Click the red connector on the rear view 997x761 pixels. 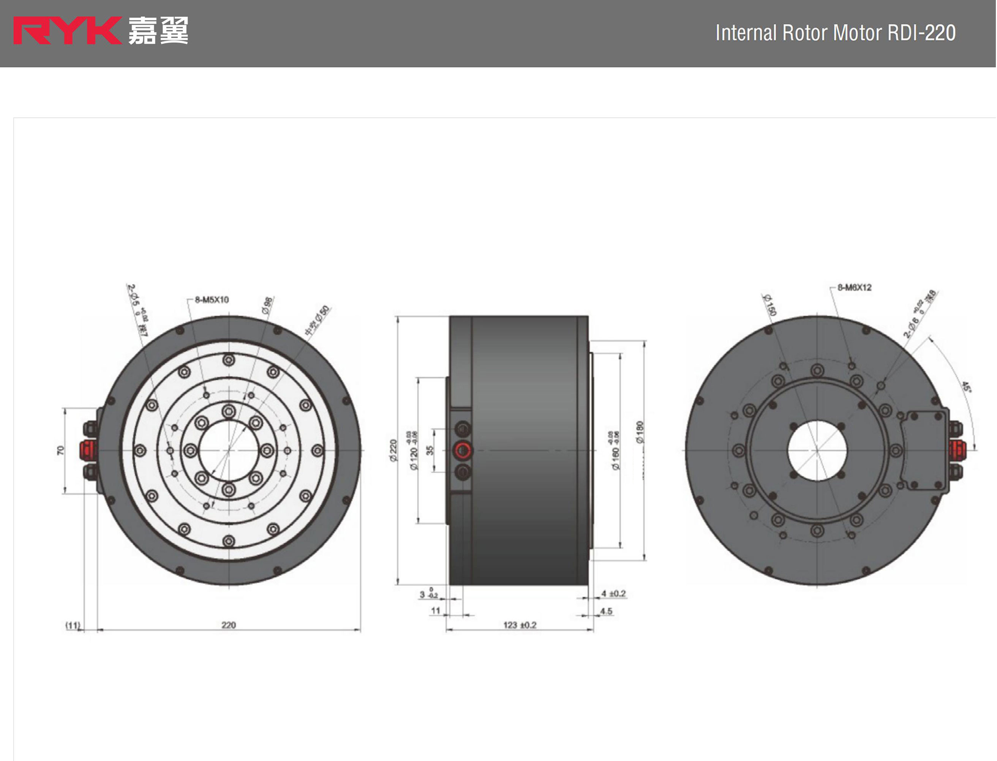pos(957,450)
